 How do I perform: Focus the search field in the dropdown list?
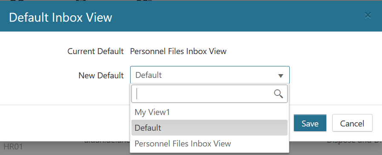pos(210,94)
